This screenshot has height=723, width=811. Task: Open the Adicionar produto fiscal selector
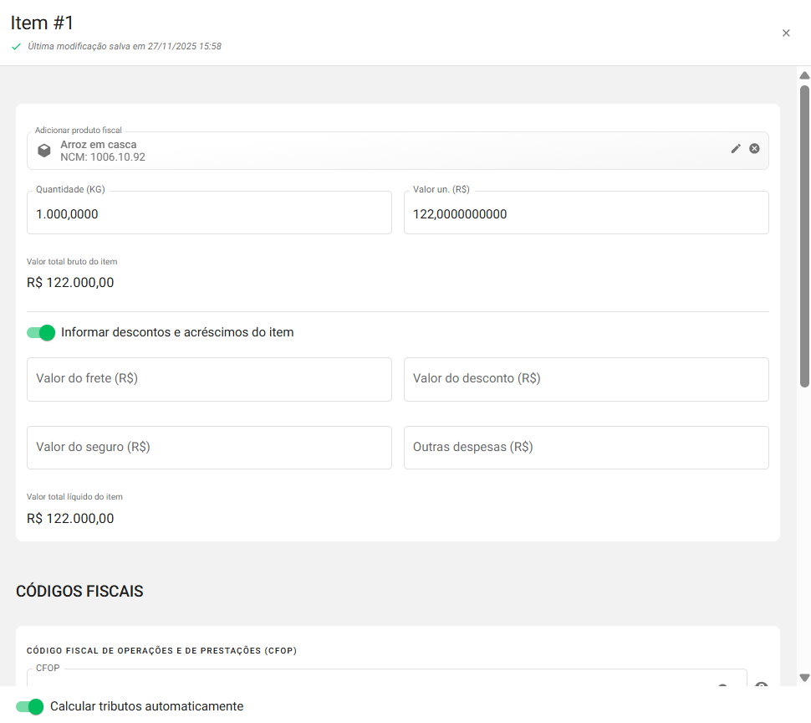(x=385, y=151)
